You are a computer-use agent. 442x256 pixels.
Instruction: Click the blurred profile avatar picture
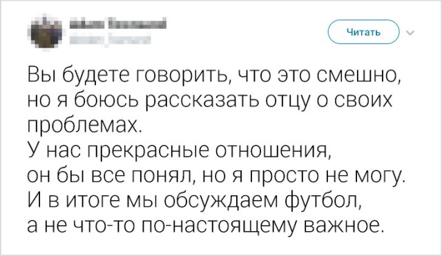point(46,32)
